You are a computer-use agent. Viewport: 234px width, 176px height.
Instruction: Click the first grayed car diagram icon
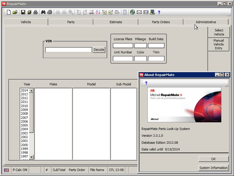[x=58, y=12]
